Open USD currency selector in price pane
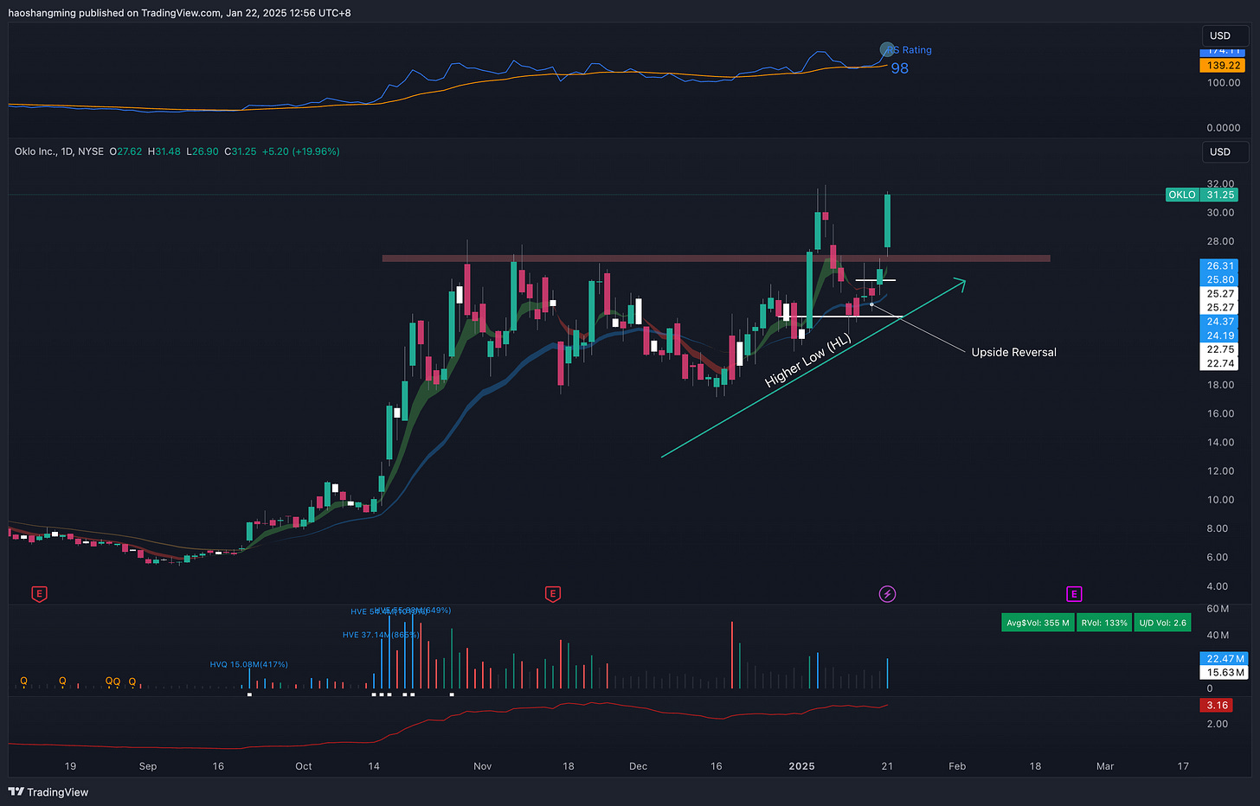Image resolution: width=1260 pixels, height=806 pixels. tap(1225, 151)
